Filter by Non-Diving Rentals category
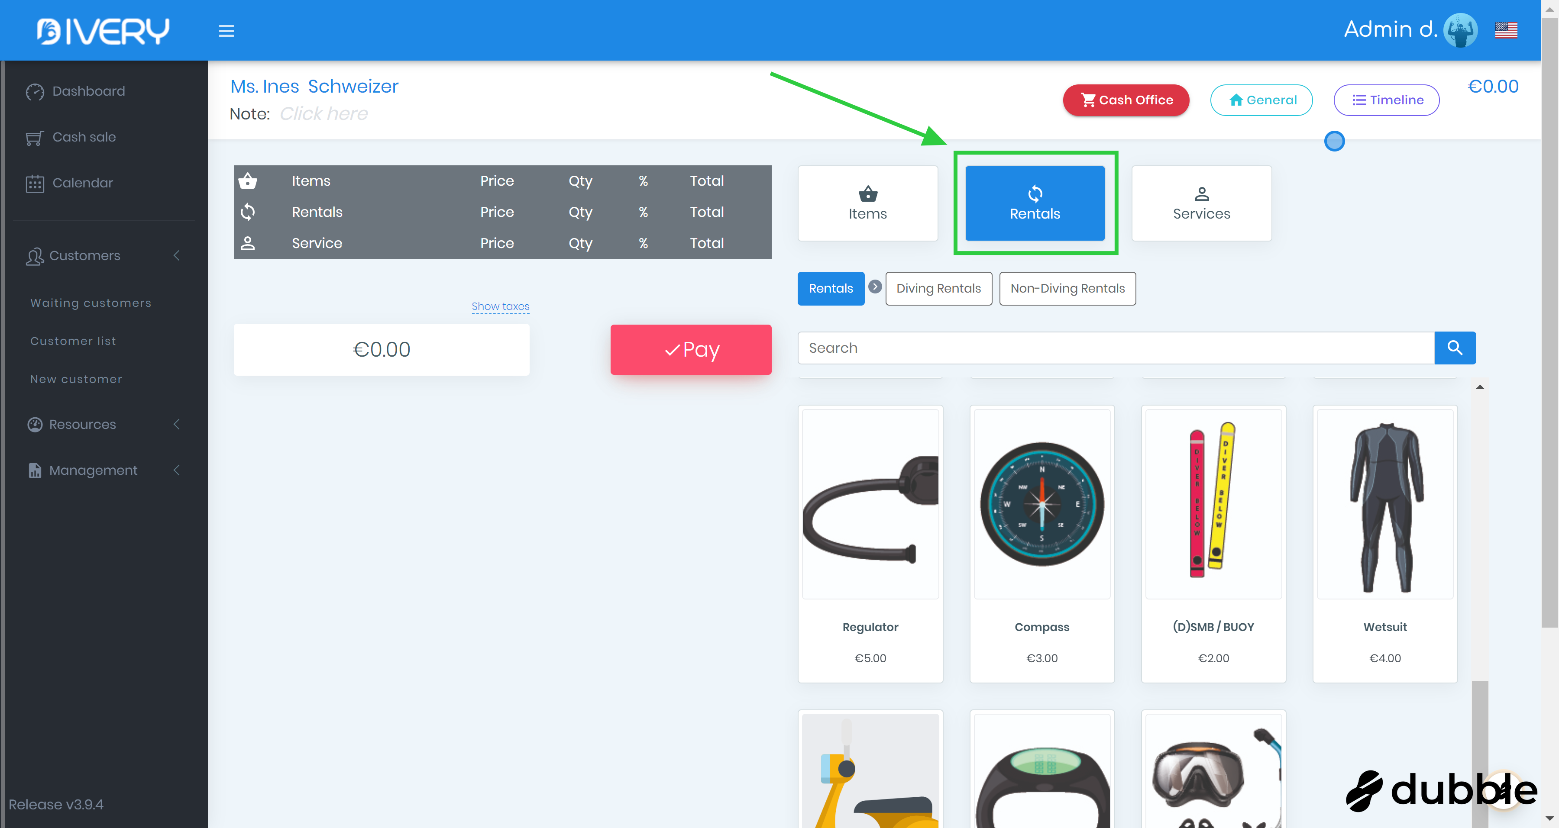This screenshot has height=828, width=1559. click(x=1067, y=289)
